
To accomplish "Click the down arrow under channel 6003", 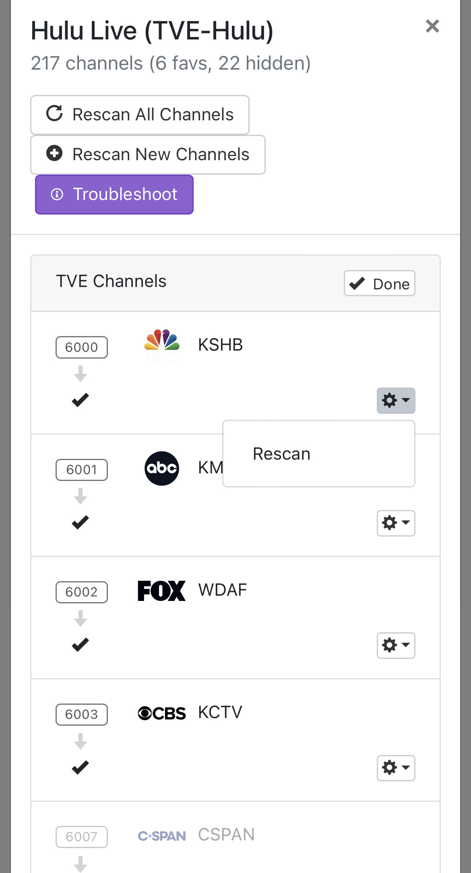I will pyautogui.click(x=81, y=741).
